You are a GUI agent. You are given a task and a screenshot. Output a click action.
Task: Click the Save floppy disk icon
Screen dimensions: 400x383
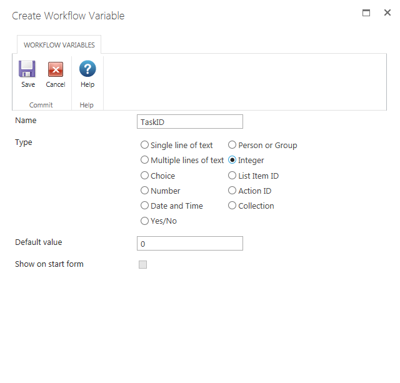click(27, 69)
